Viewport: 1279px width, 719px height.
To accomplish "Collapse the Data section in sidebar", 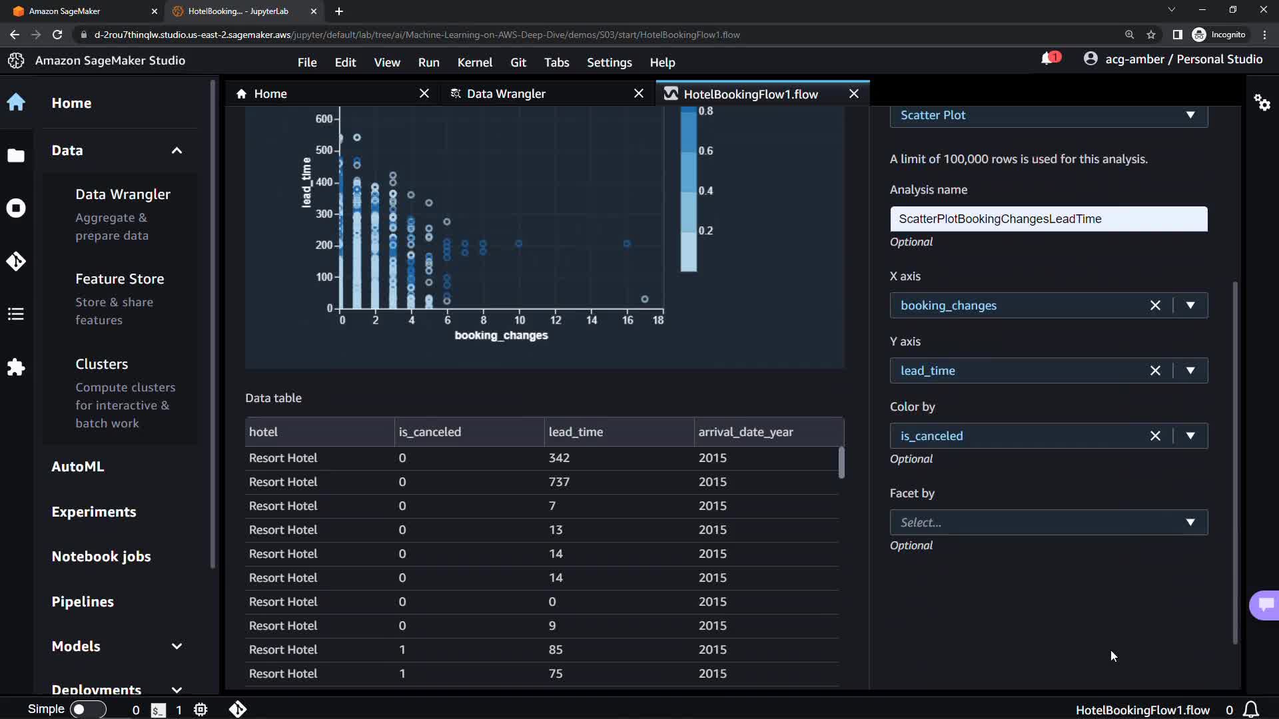I will (x=177, y=150).
